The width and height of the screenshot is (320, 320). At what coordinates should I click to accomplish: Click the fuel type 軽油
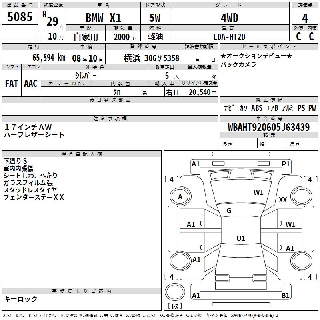point(156,36)
